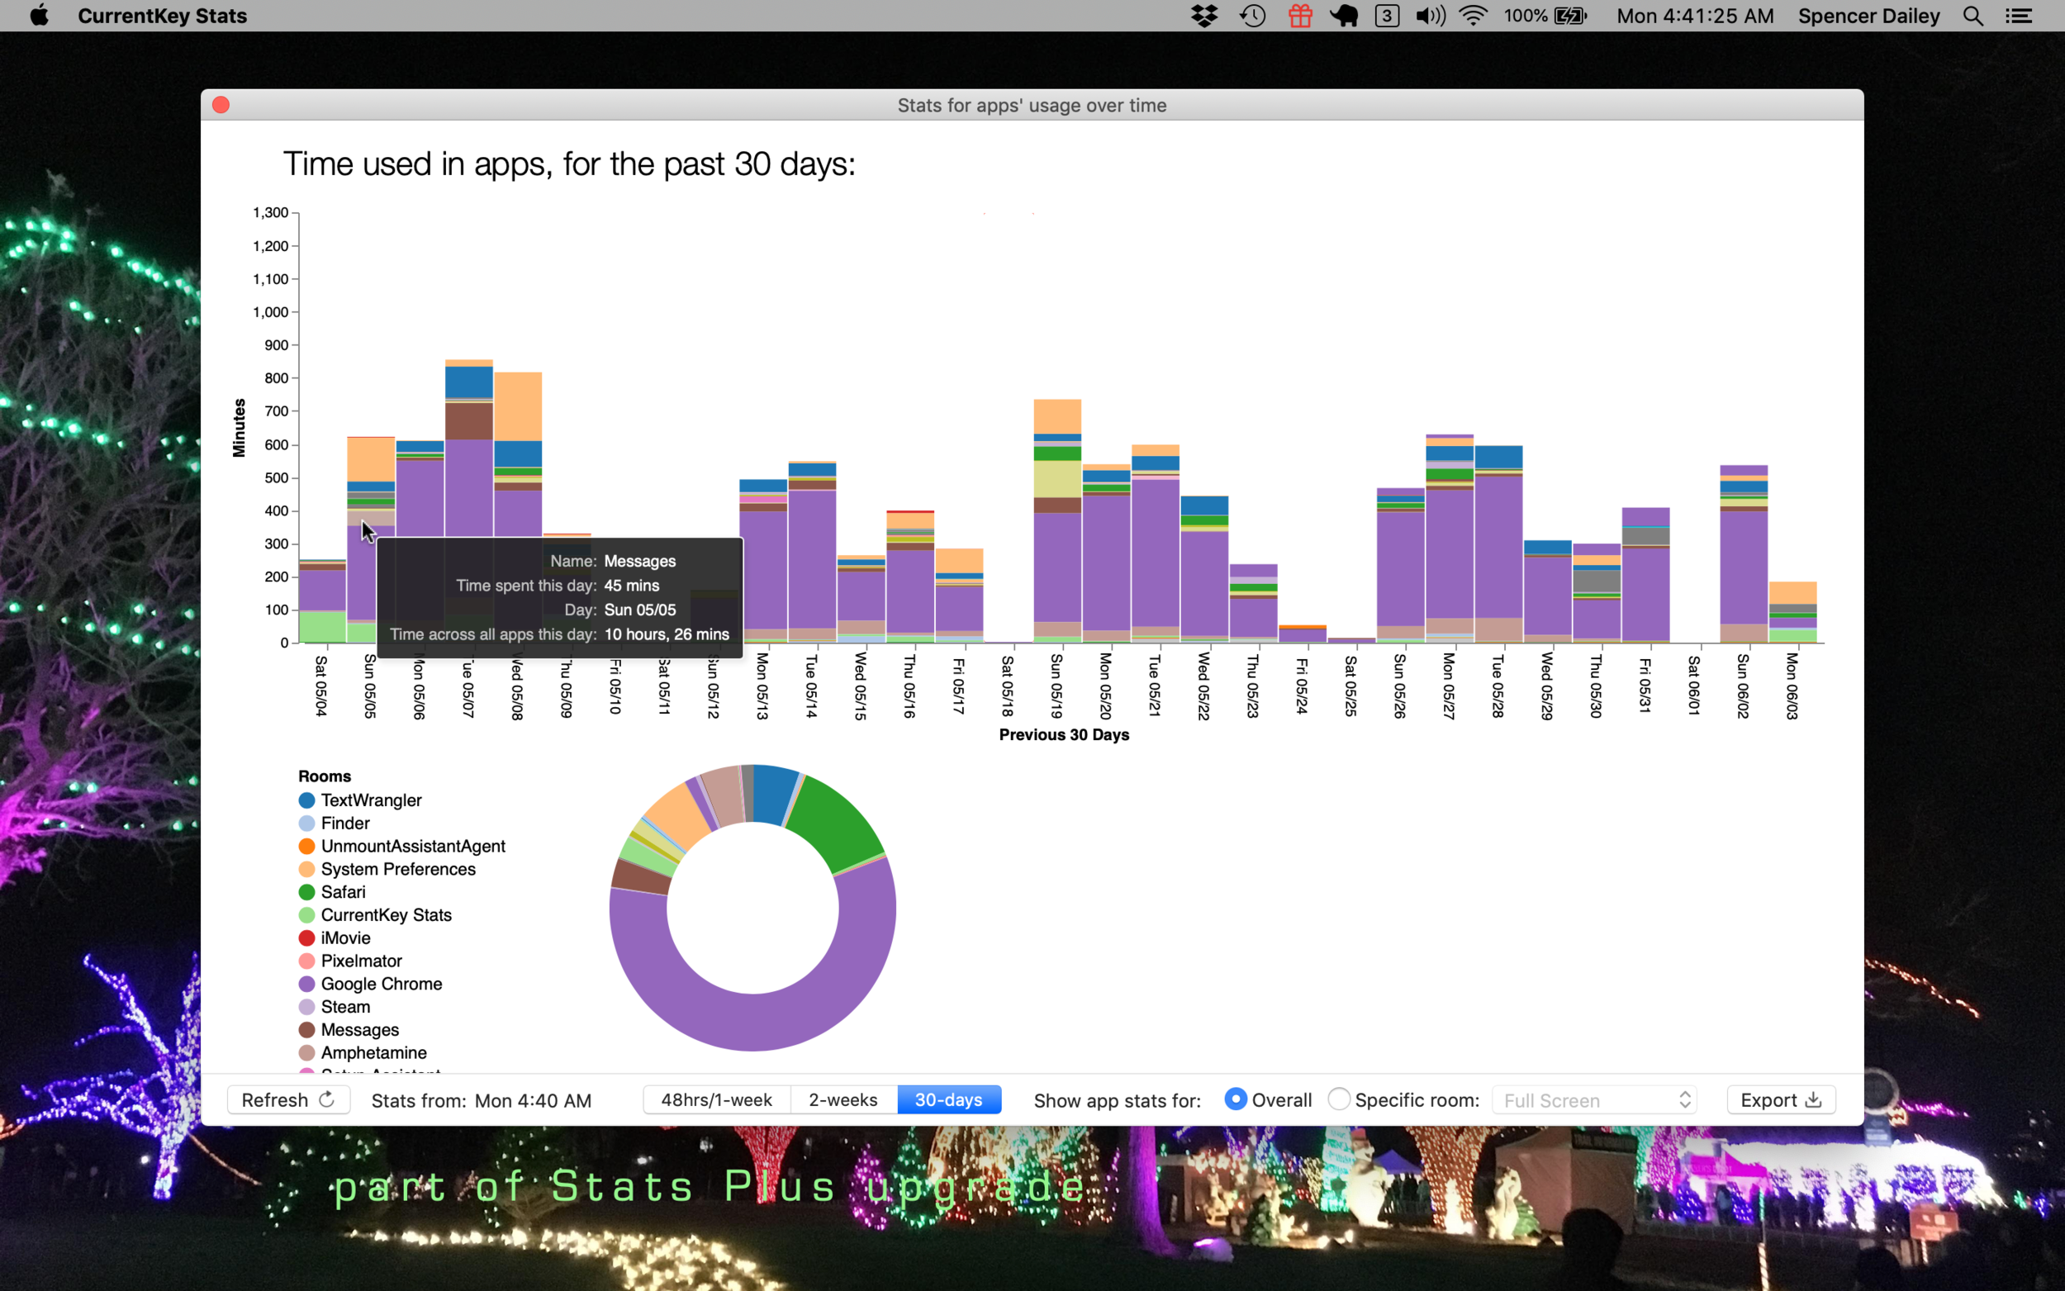Click the Amphetamine legend label
Screen dimensions: 2065x1291
point(374,1053)
